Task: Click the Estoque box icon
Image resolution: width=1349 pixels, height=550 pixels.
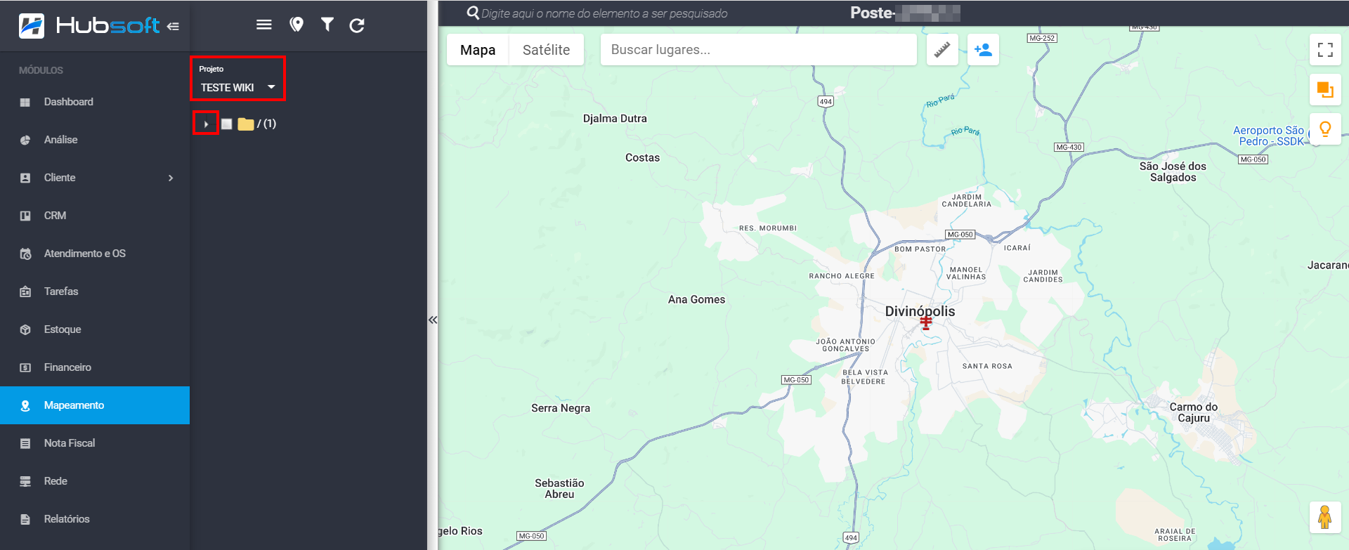Action: [x=25, y=329]
